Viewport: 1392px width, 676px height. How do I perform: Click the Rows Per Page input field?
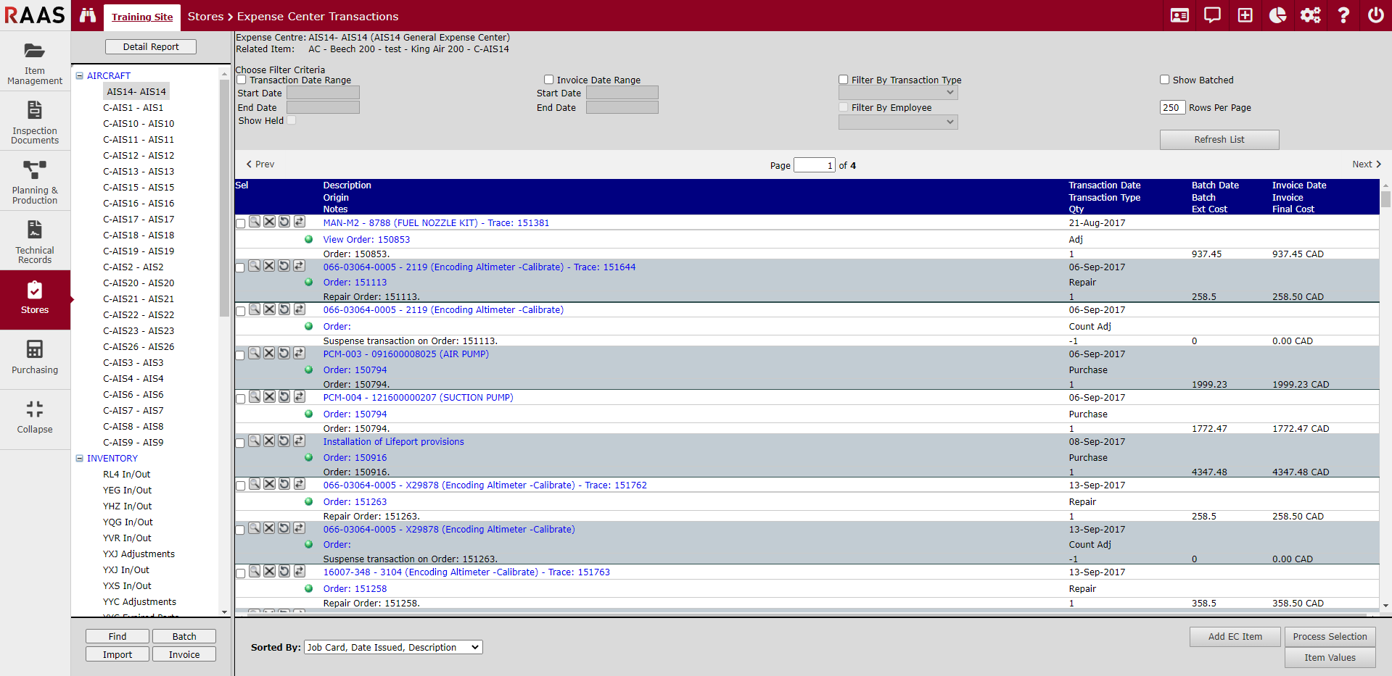point(1171,107)
